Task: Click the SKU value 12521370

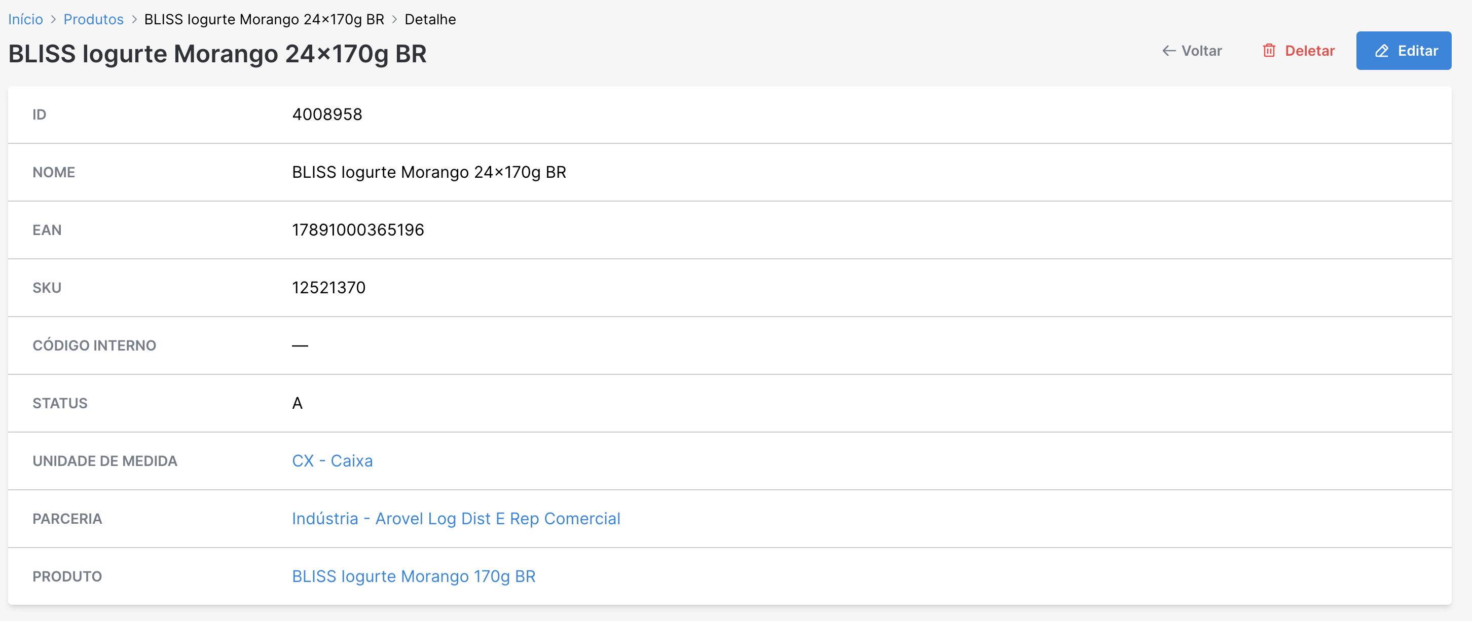Action: pos(328,288)
